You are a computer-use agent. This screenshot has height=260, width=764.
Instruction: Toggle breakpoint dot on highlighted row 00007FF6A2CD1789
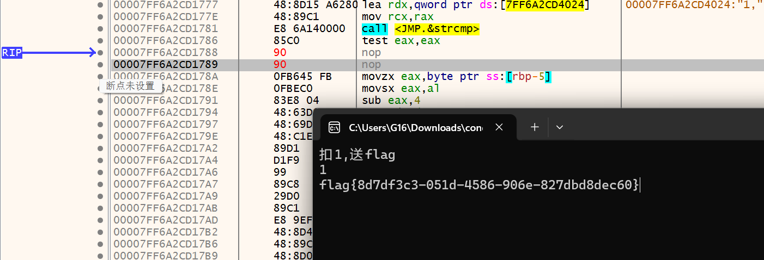[x=100, y=65]
